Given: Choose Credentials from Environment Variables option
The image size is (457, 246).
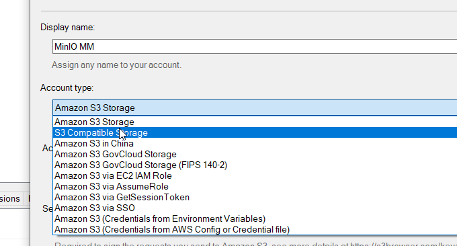Looking at the screenshot, I should (x=255, y=219).
